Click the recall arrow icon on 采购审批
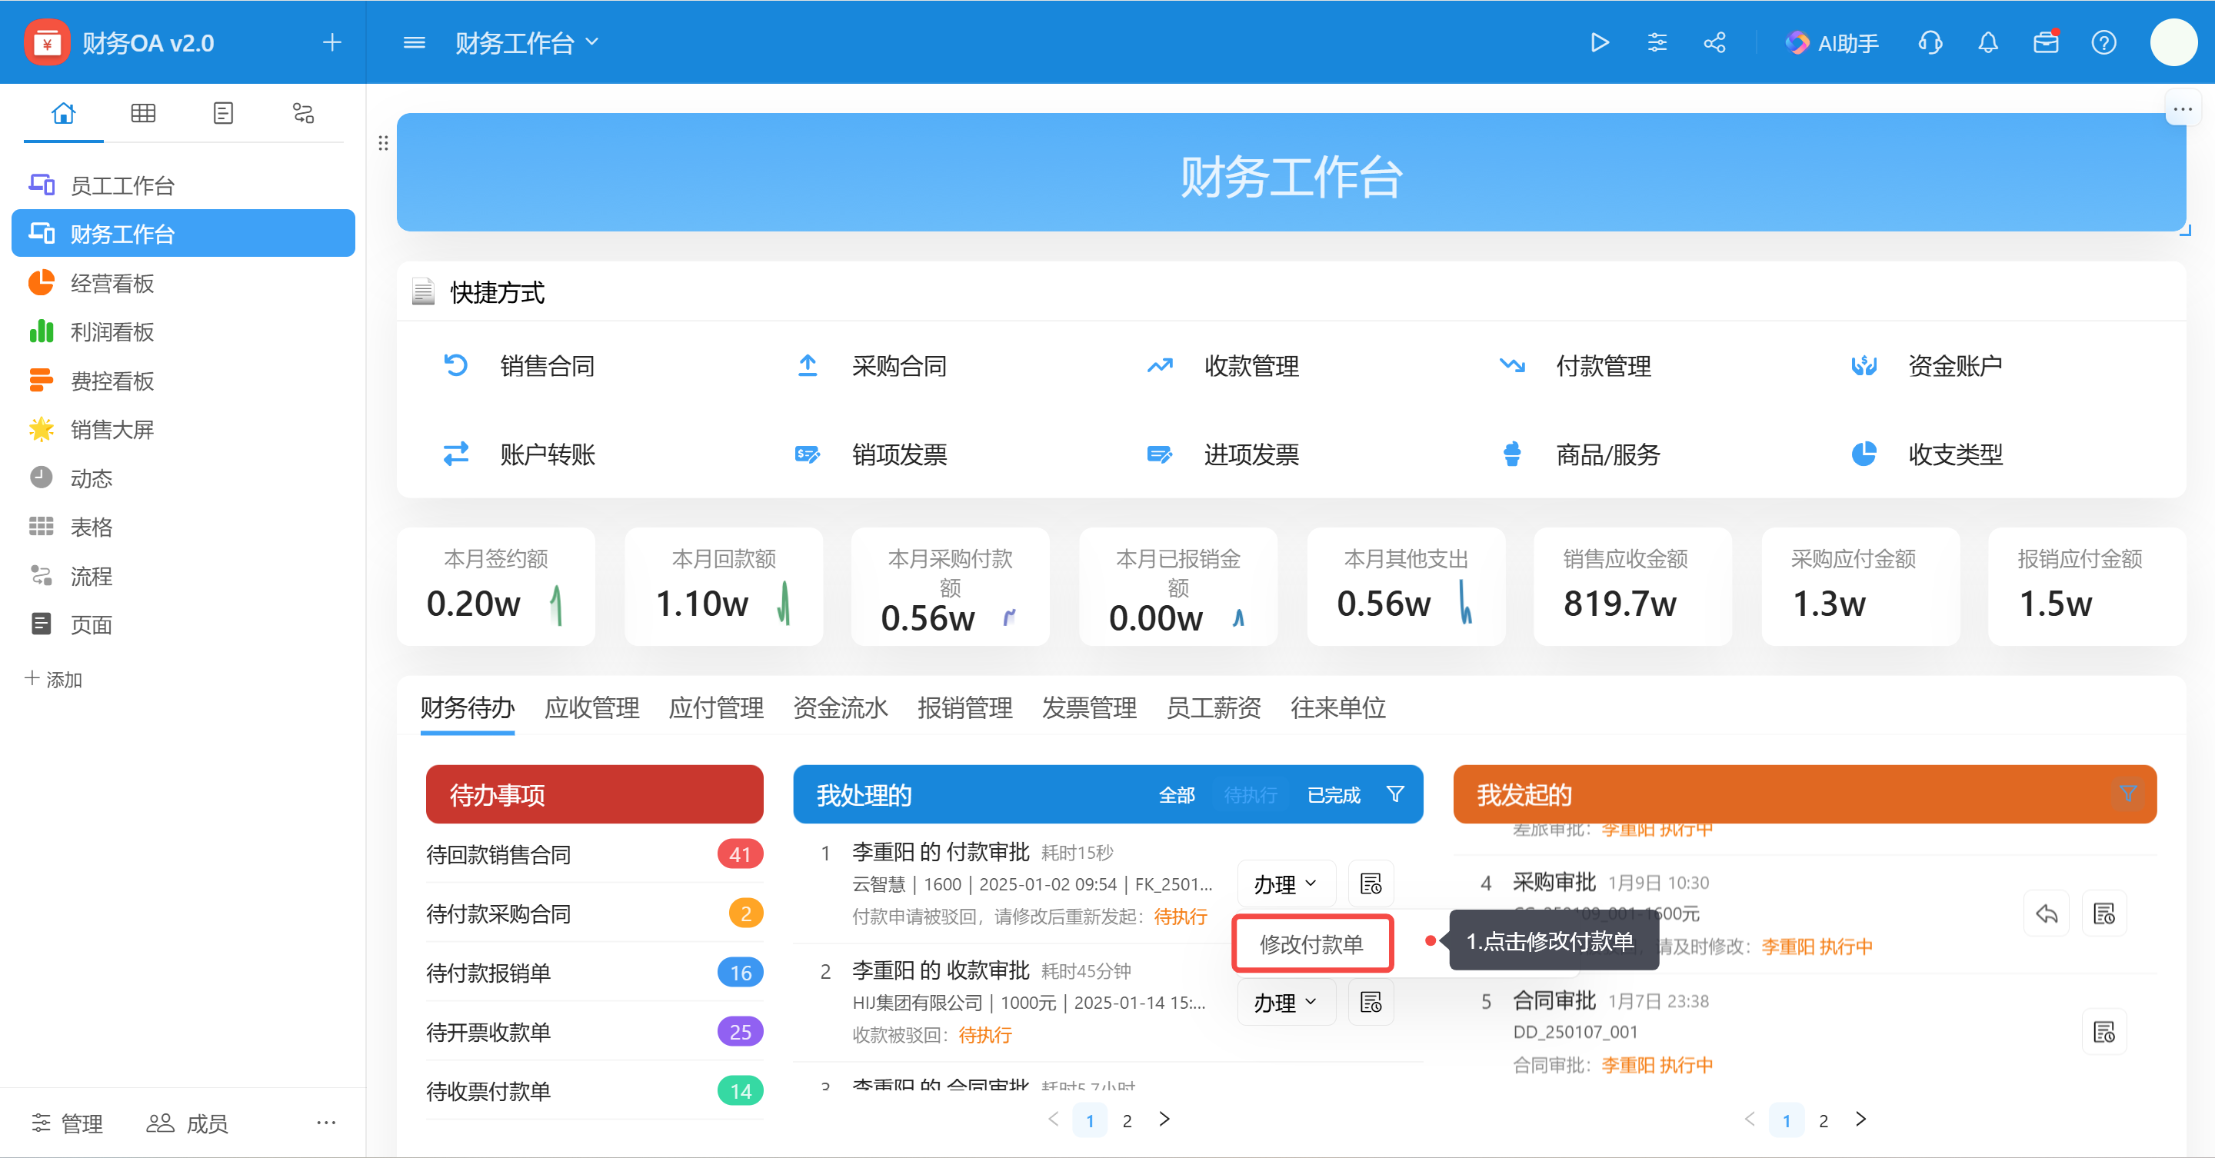 [2047, 913]
